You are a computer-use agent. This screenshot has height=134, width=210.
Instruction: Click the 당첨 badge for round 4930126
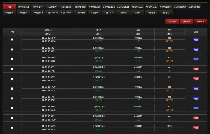point(196,59)
